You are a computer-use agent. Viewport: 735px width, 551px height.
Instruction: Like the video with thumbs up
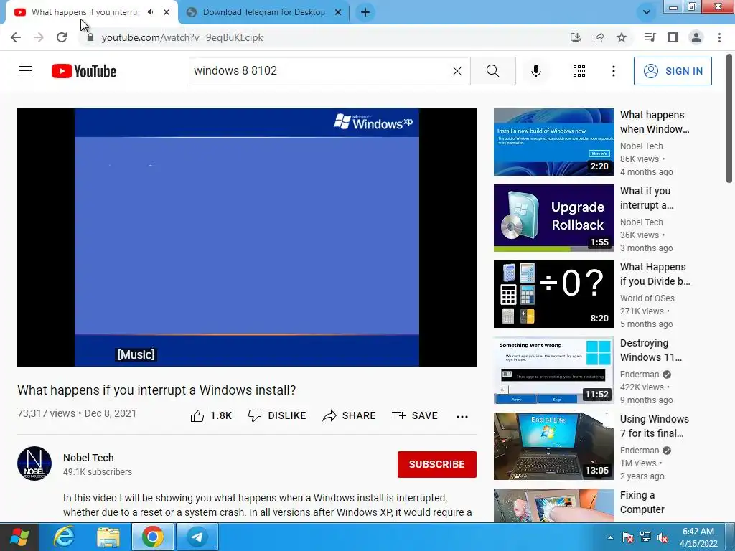[x=211, y=415]
